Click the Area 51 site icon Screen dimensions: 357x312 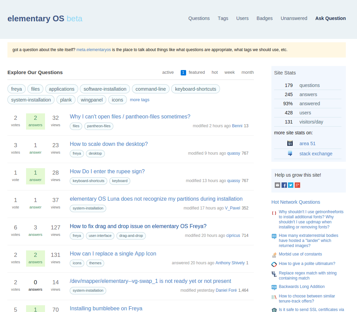[290, 143]
